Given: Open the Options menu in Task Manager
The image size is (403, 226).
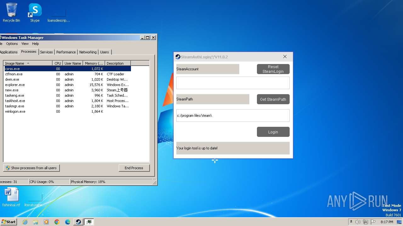Looking at the screenshot, I should point(12,44).
